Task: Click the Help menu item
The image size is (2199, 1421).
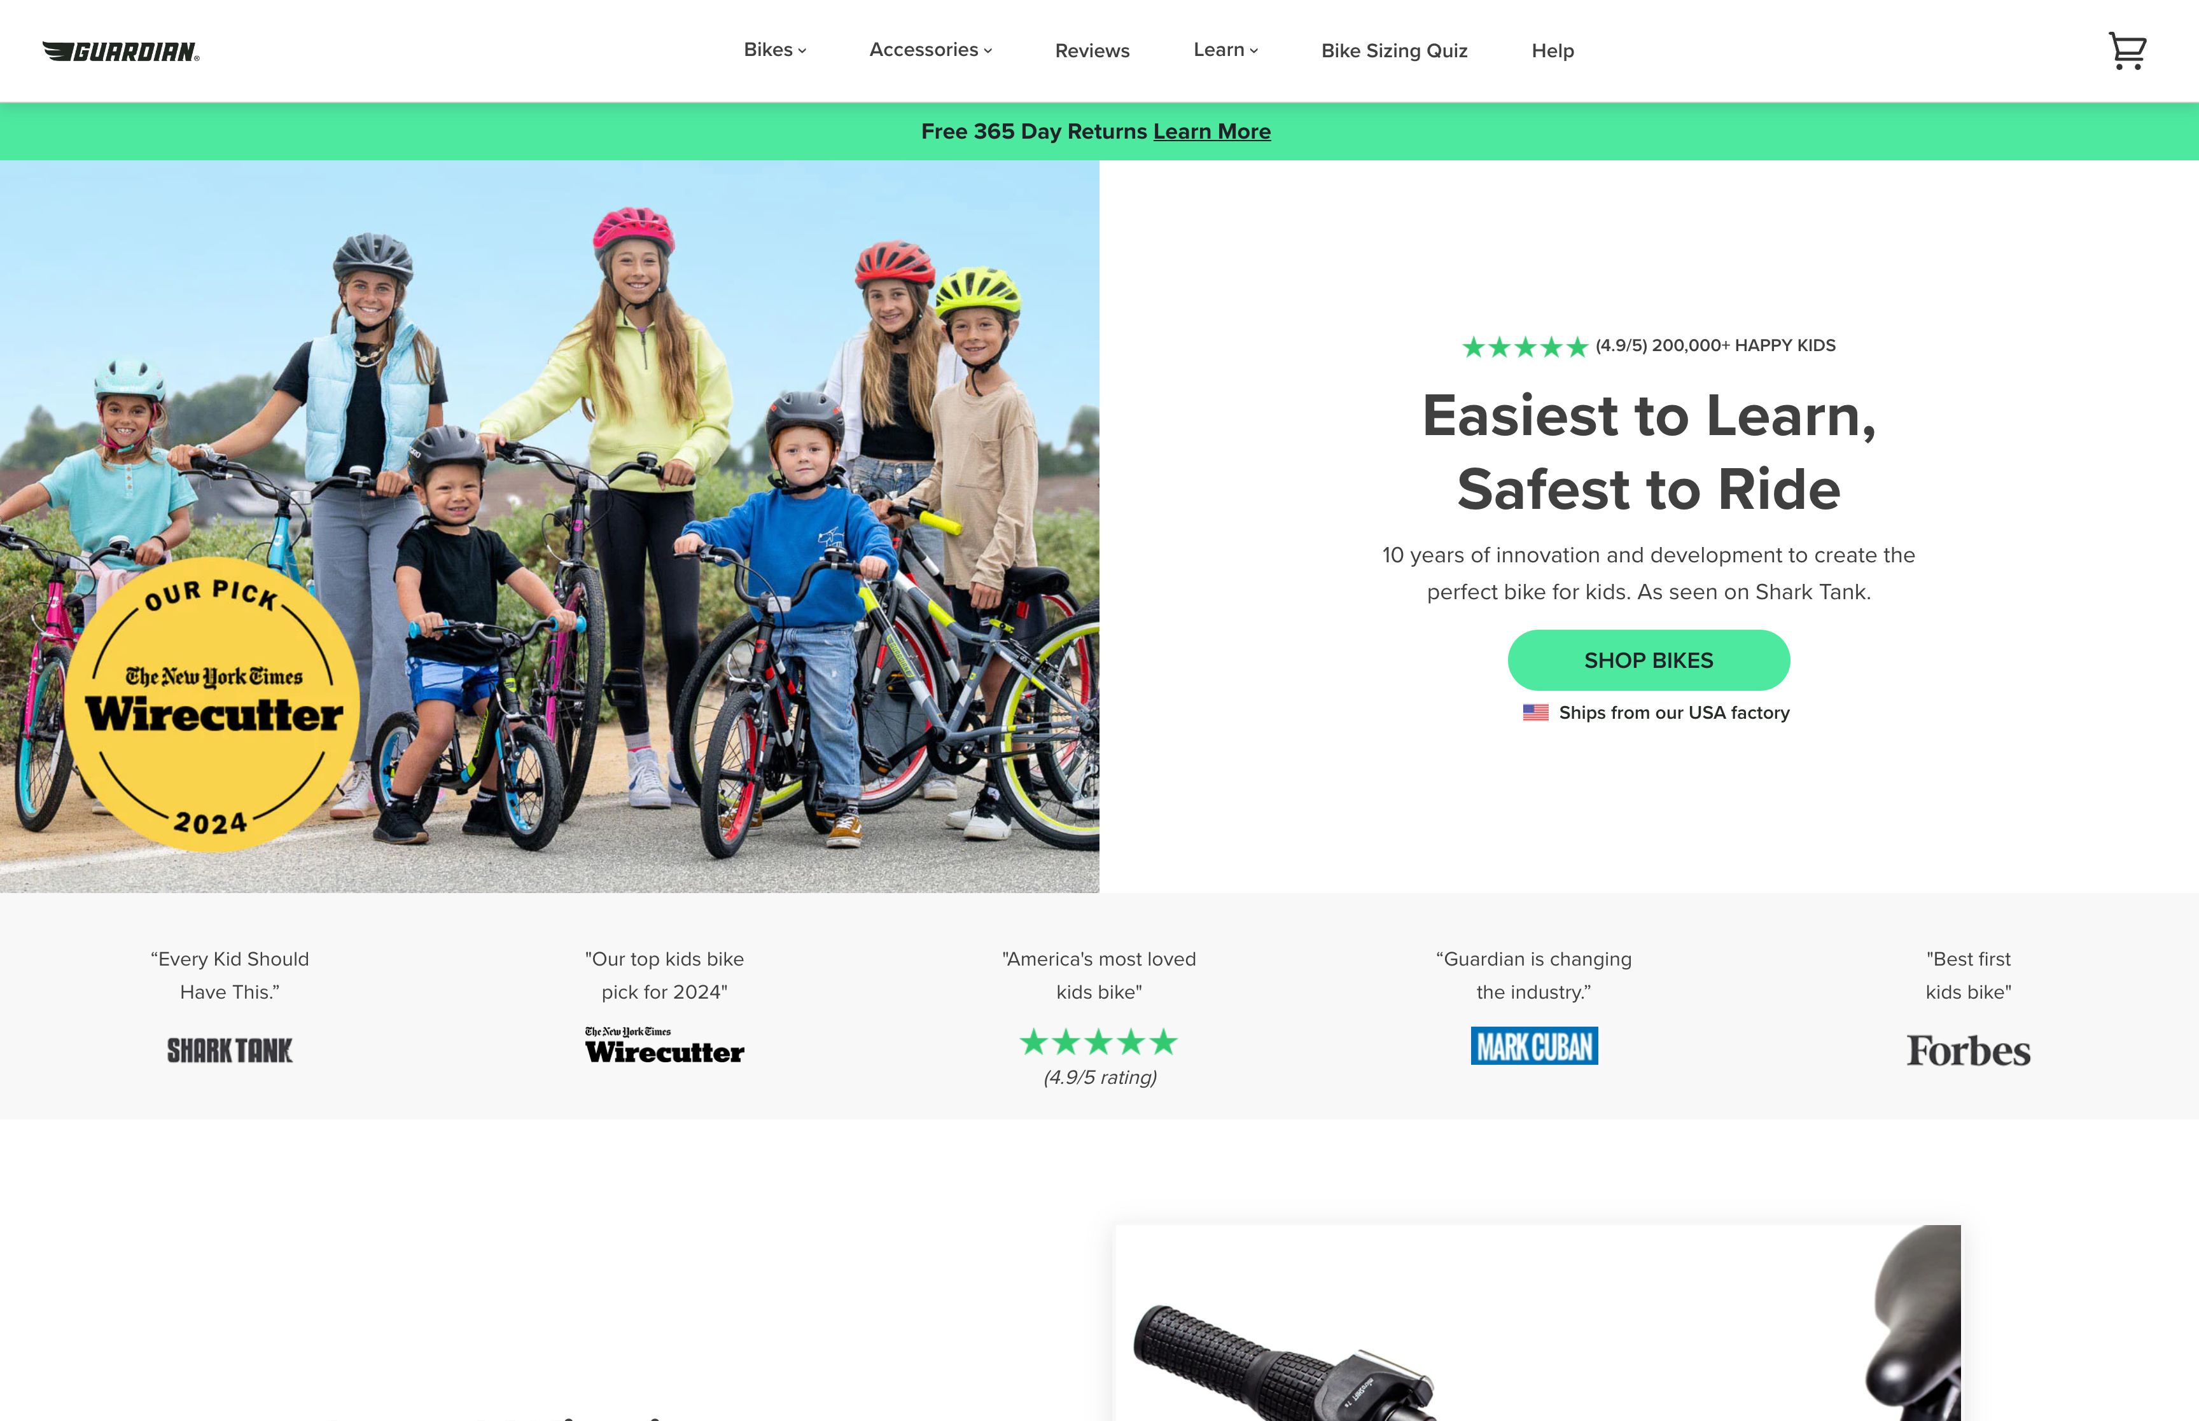Action: pyautogui.click(x=1550, y=50)
